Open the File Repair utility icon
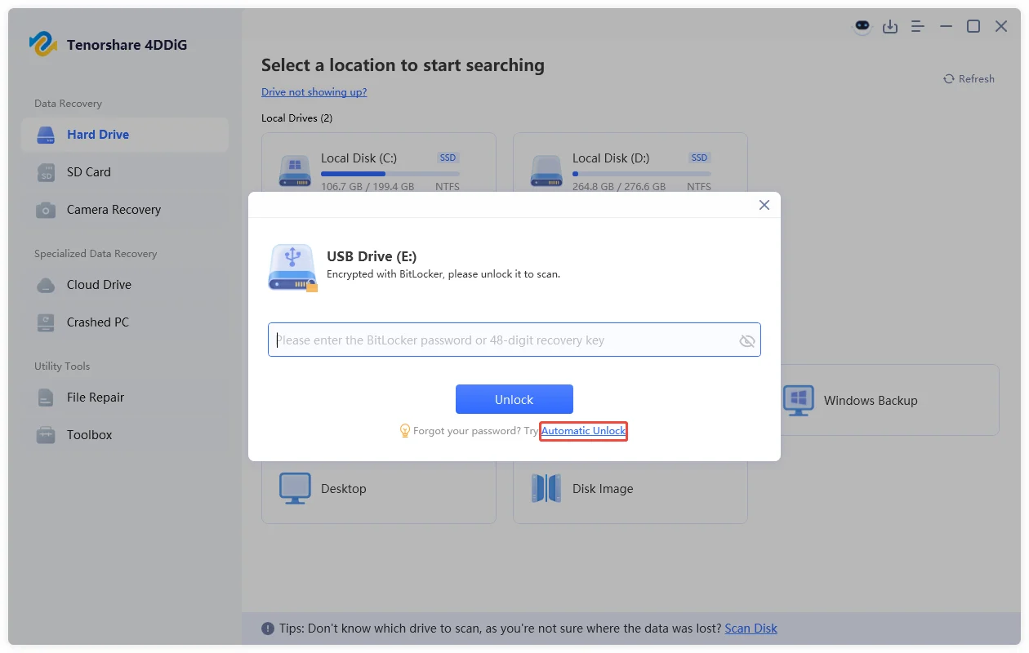The width and height of the screenshot is (1029, 653). (44, 398)
